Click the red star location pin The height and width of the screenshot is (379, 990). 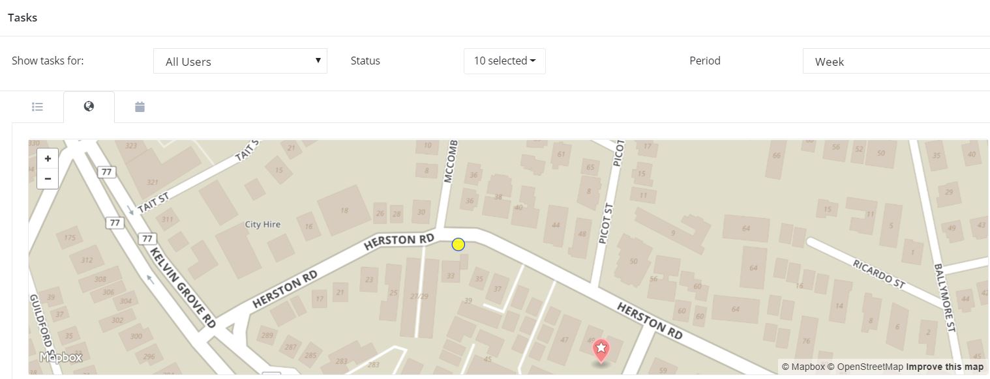(x=601, y=350)
